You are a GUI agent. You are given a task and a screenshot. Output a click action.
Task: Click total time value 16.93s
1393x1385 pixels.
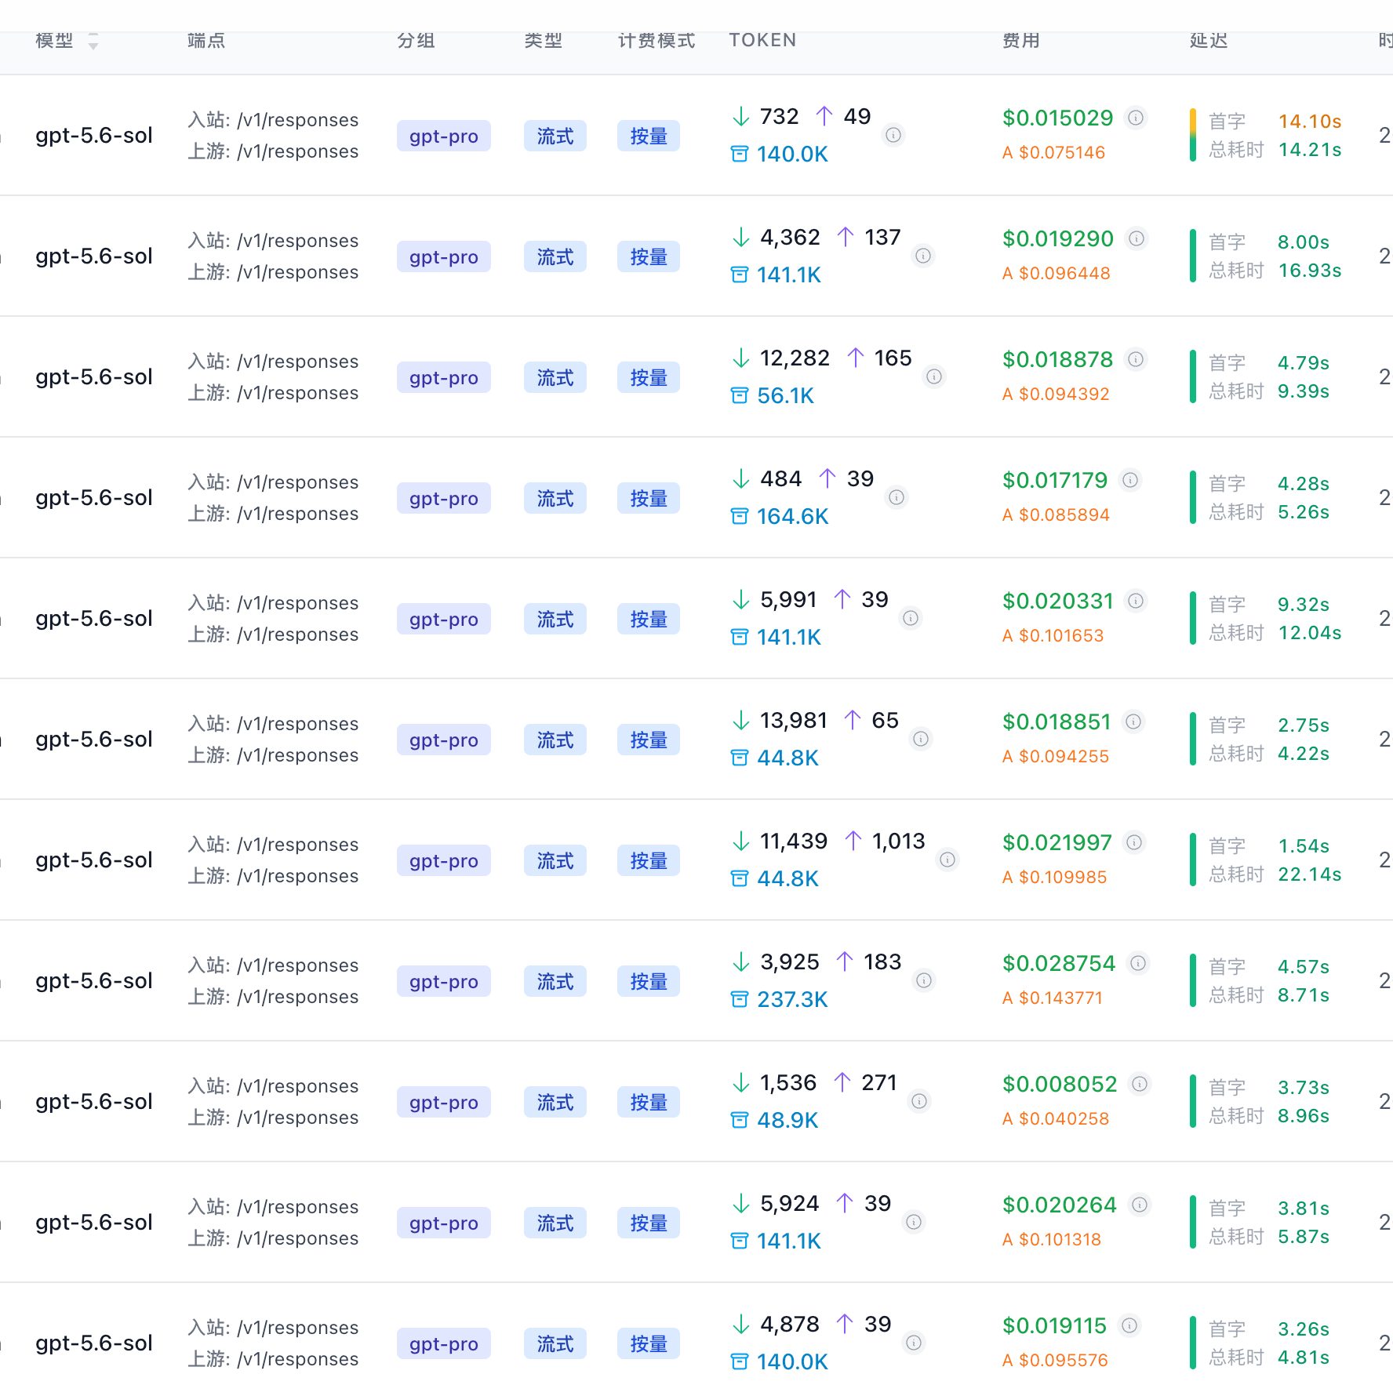pyautogui.click(x=1310, y=270)
